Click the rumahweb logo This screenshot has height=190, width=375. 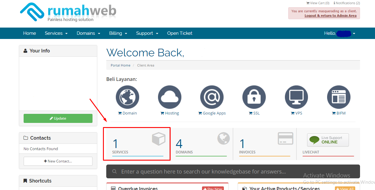(68, 12)
